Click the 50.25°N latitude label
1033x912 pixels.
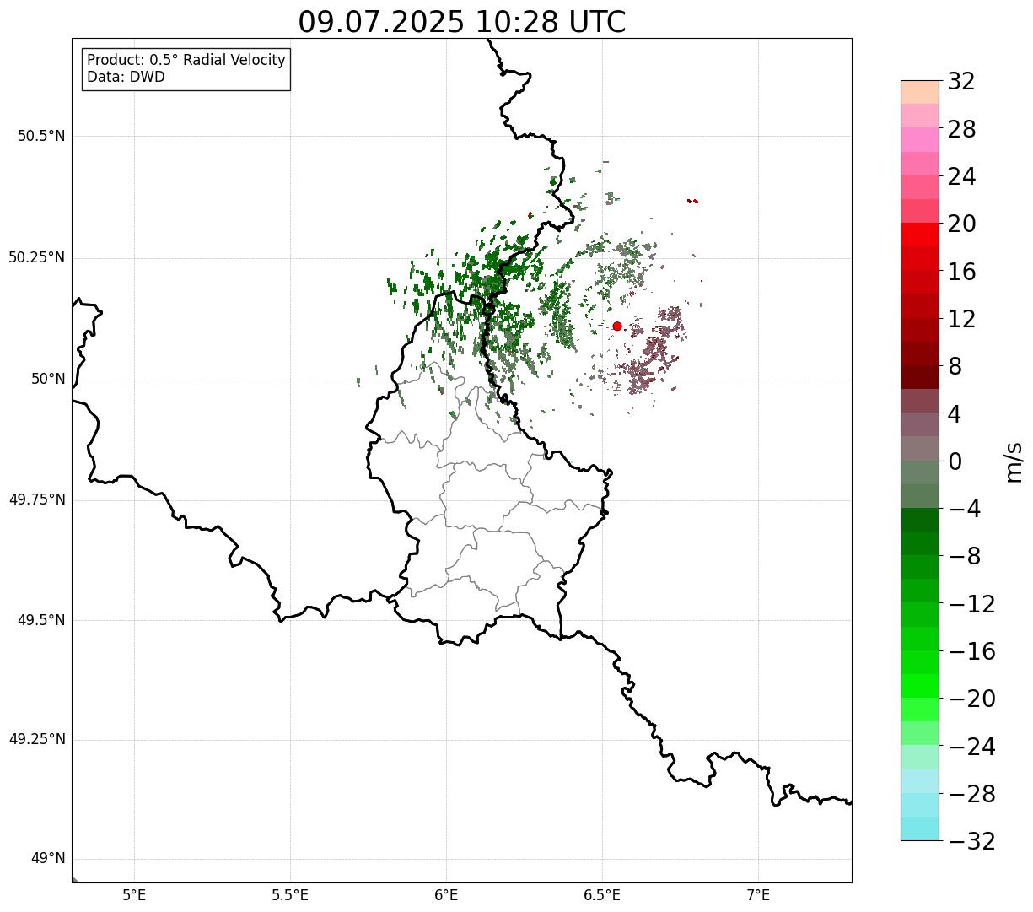tap(37, 257)
